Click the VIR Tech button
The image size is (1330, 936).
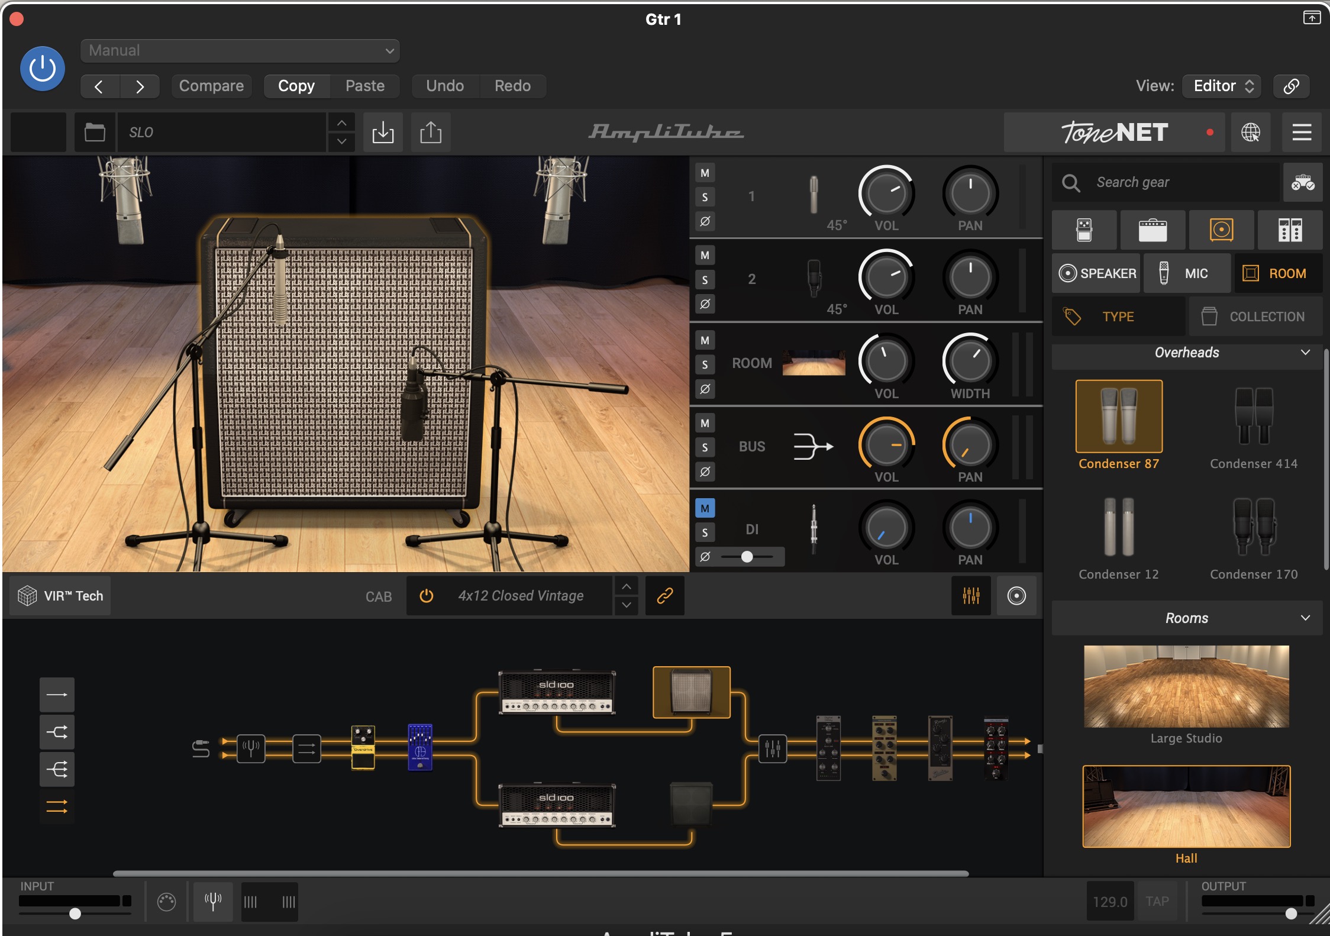pyautogui.click(x=60, y=596)
